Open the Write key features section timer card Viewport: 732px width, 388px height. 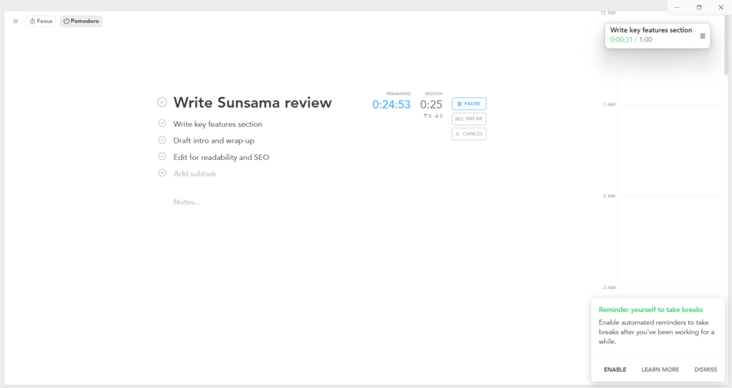tap(657, 35)
